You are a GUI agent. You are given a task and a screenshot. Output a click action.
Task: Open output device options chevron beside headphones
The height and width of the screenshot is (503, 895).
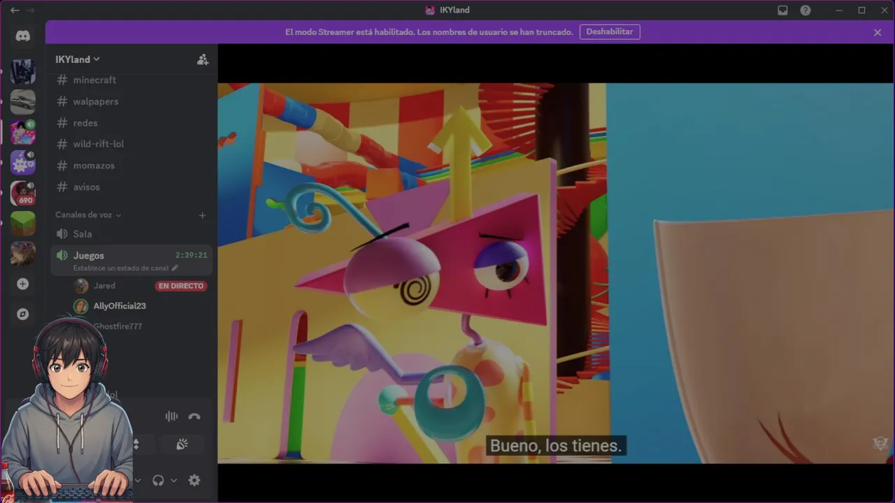174,480
